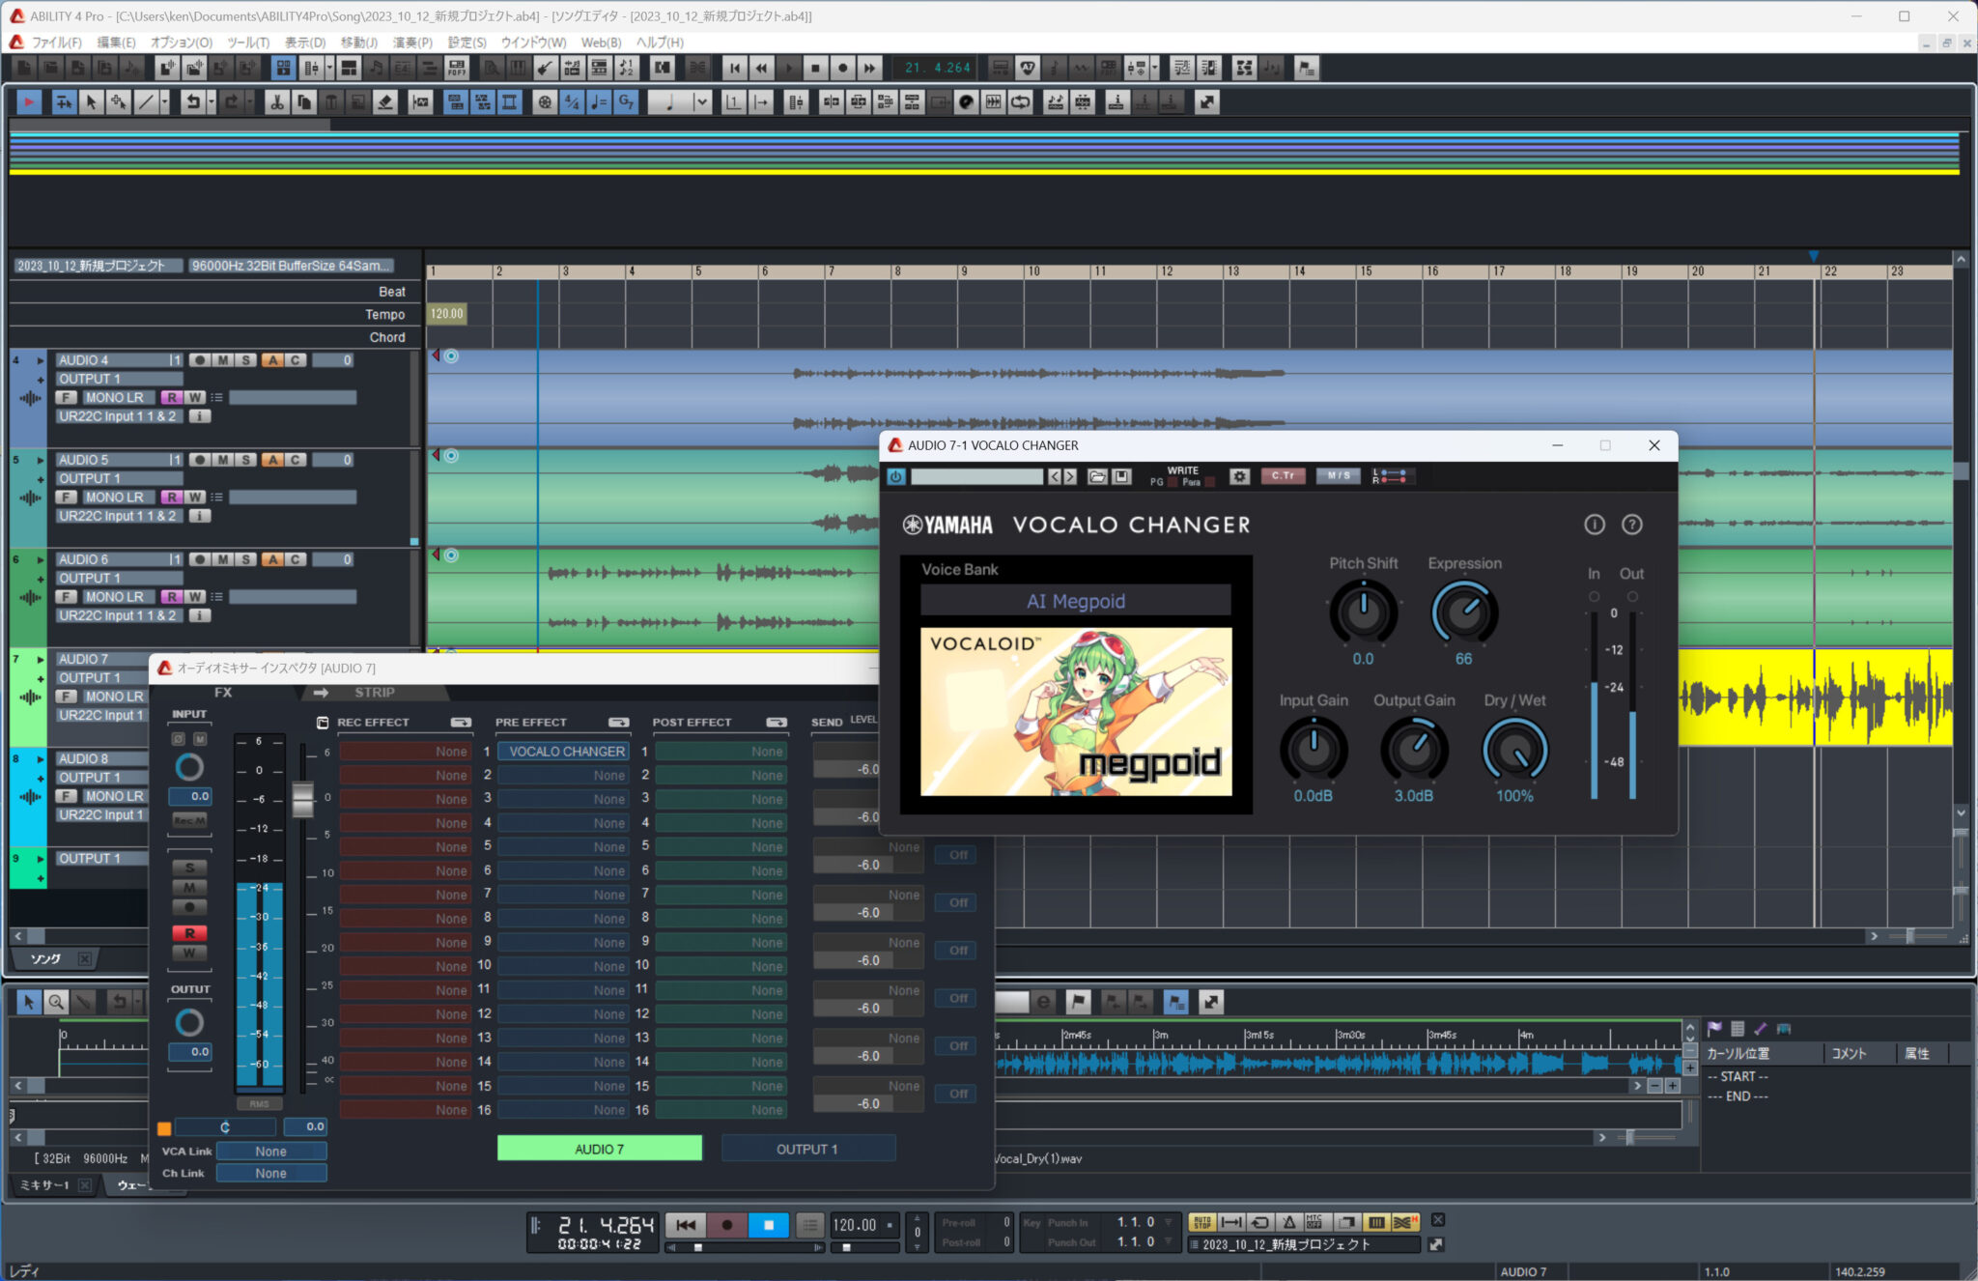Toggle solo S on AUDIO 5 track
Image resolution: width=1978 pixels, height=1281 pixels.
[x=245, y=460]
